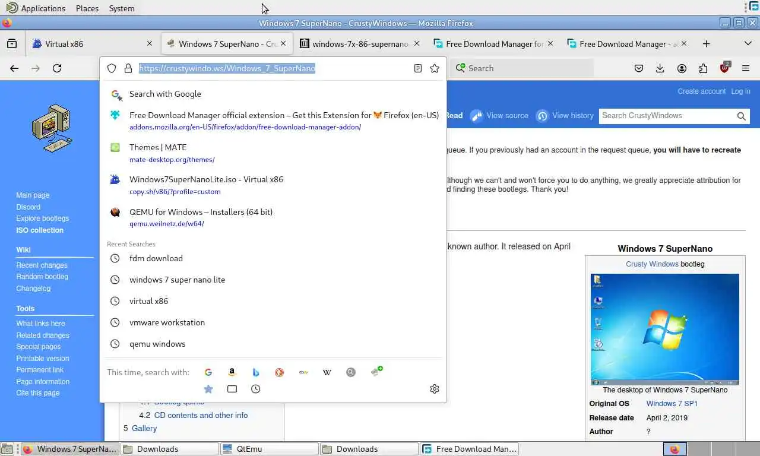This screenshot has height=456, width=760.
Task: Expand the list-all-tabs dropdown arrow
Action: click(x=748, y=43)
